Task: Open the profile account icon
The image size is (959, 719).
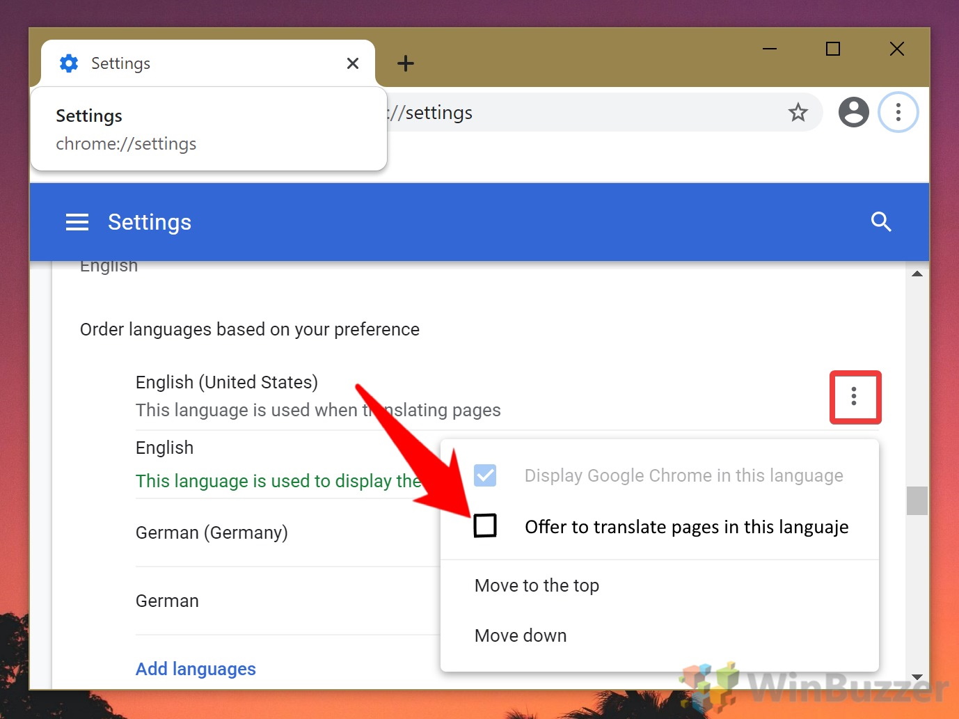Action: tap(854, 112)
